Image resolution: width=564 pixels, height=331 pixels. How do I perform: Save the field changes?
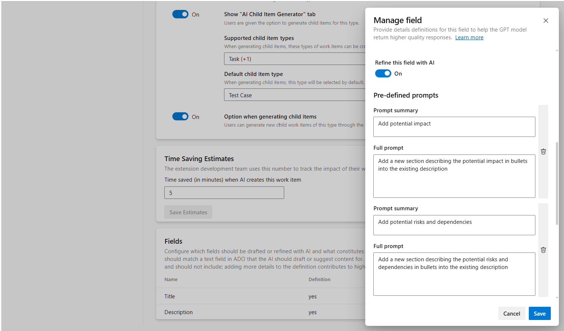point(539,313)
